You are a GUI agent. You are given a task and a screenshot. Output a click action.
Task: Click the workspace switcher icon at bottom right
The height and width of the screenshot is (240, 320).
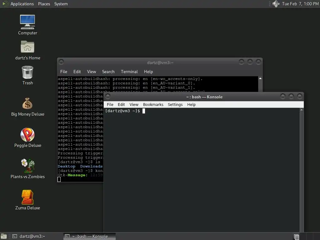(x=297, y=237)
